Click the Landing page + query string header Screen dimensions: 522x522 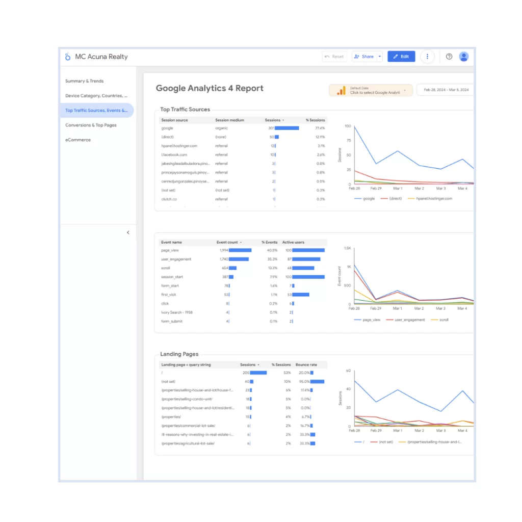coord(186,365)
